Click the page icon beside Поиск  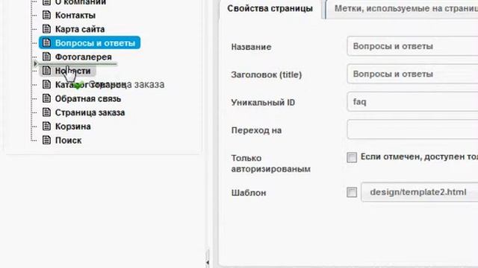tap(46, 140)
